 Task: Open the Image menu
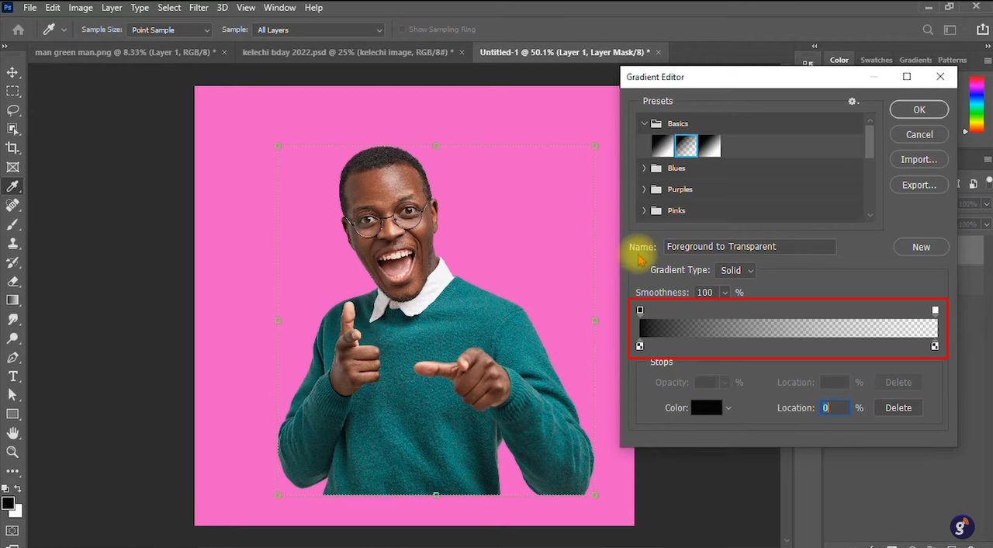[81, 8]
